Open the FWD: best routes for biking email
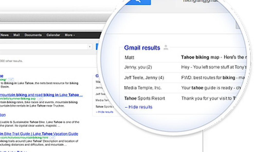Viewport: 254px width, 152px height. (x=213, y=78)
